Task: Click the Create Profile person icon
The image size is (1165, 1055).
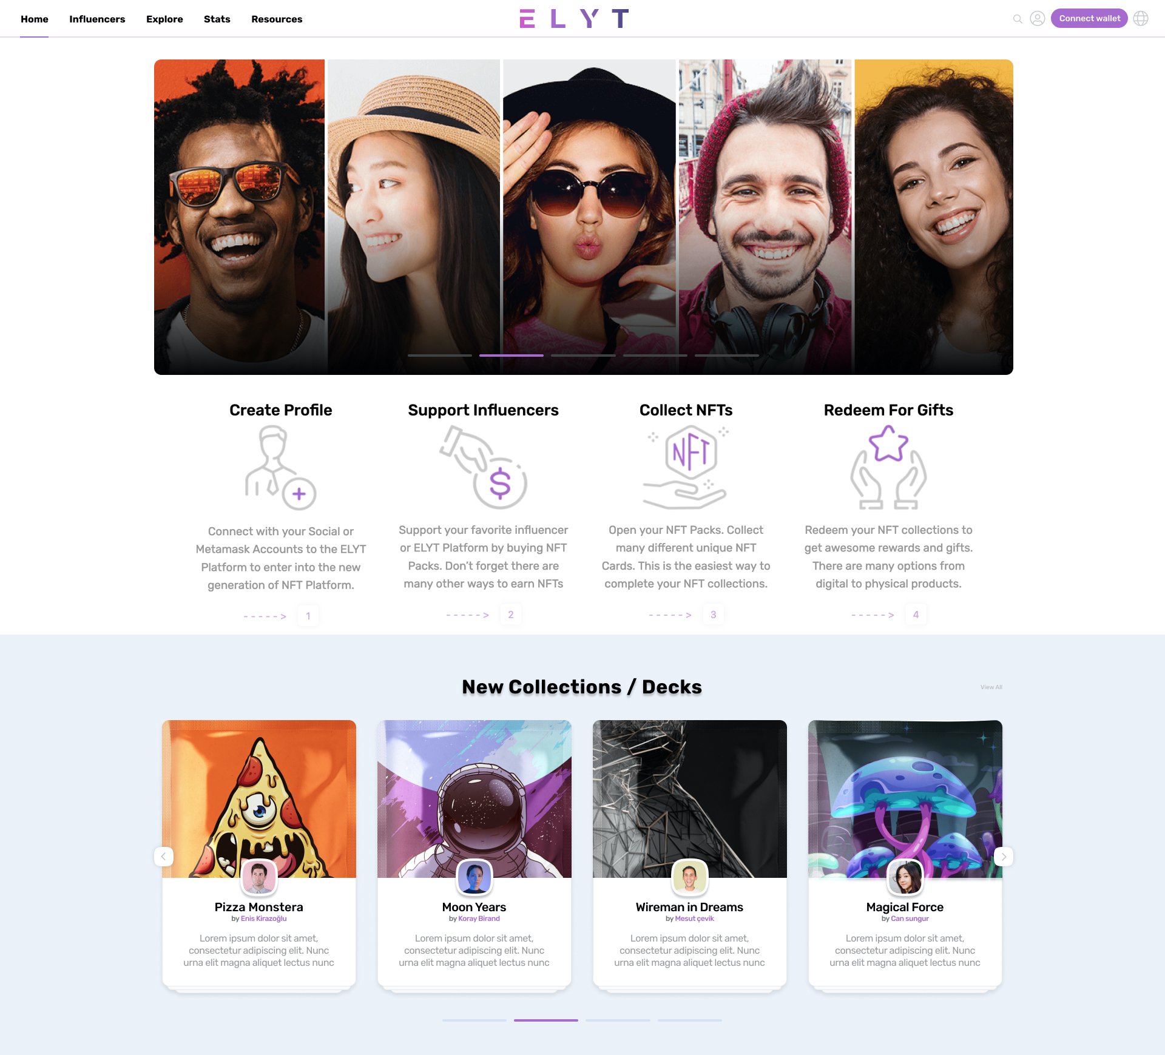Action: [281, 468]
